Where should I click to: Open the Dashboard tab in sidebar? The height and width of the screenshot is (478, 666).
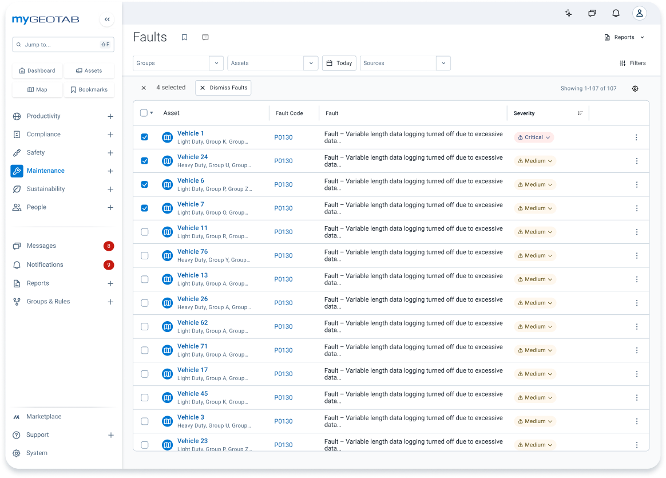coord(37,70)
